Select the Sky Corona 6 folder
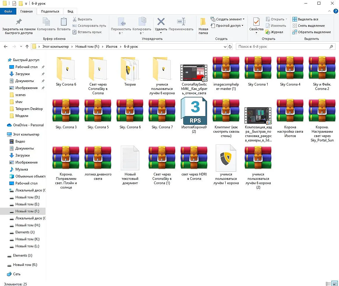This screenshot has width=339, height=286. click(x=66, y=71)
